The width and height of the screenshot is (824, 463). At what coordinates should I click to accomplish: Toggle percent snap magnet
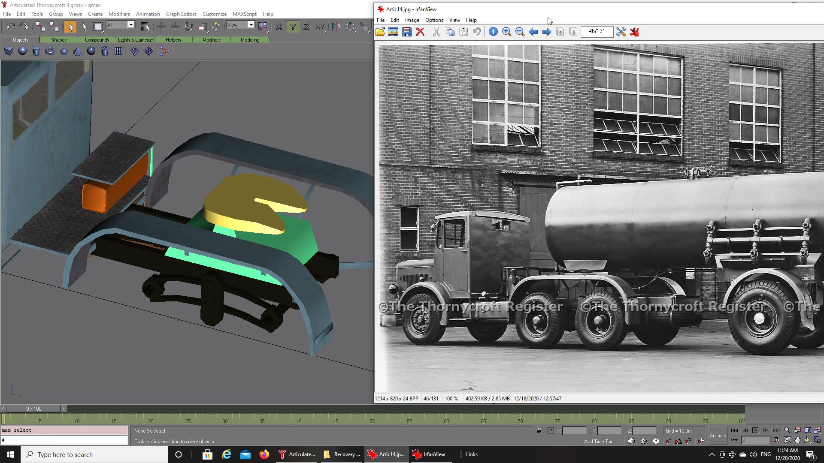click(689, 441)
